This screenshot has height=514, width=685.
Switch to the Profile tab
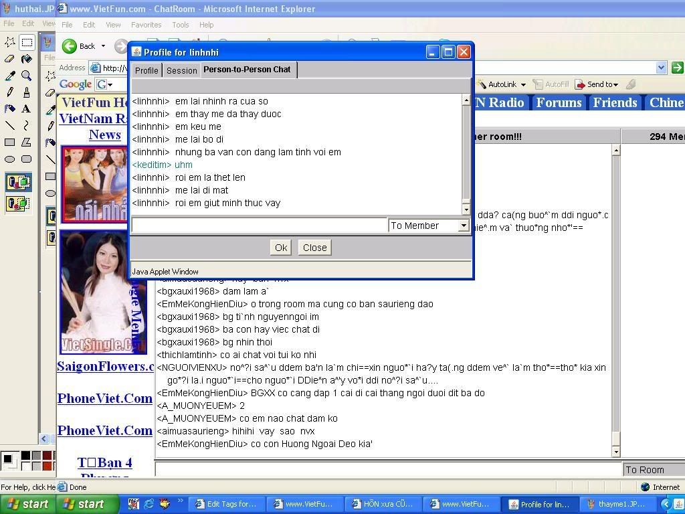[146, 70]
